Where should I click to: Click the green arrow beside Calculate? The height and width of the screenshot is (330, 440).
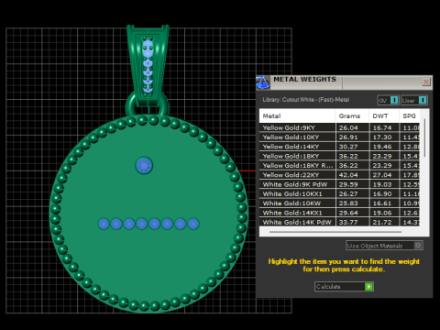point(368,287)
